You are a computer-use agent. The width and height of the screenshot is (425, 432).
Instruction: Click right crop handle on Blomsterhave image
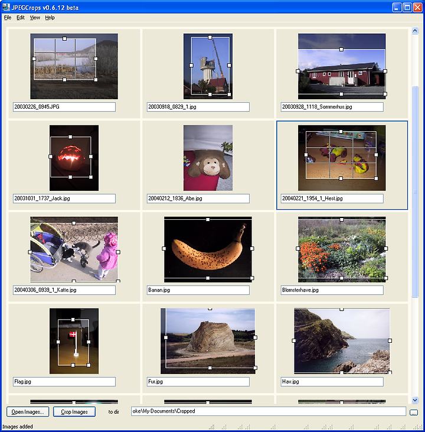click(385, 249)
